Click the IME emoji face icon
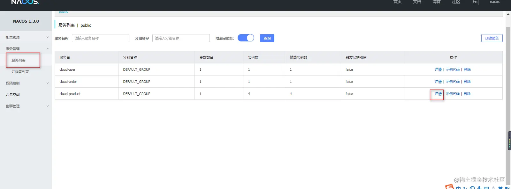The image size is (511, 189). coord(472,187)
